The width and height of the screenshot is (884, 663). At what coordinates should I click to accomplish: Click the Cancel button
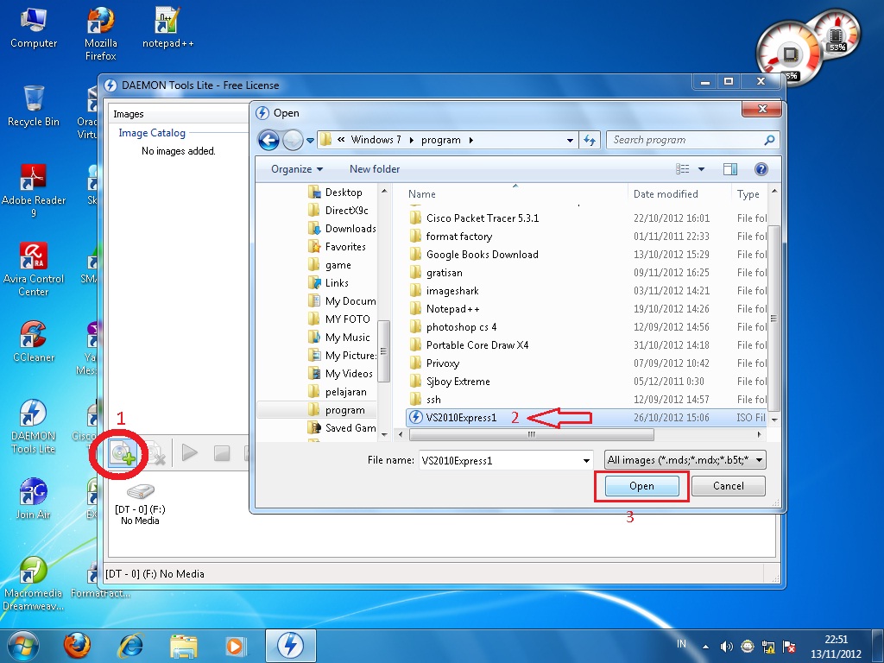pos(728,485)
